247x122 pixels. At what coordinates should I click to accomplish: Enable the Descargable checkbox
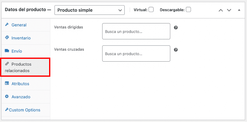[188, 10]
